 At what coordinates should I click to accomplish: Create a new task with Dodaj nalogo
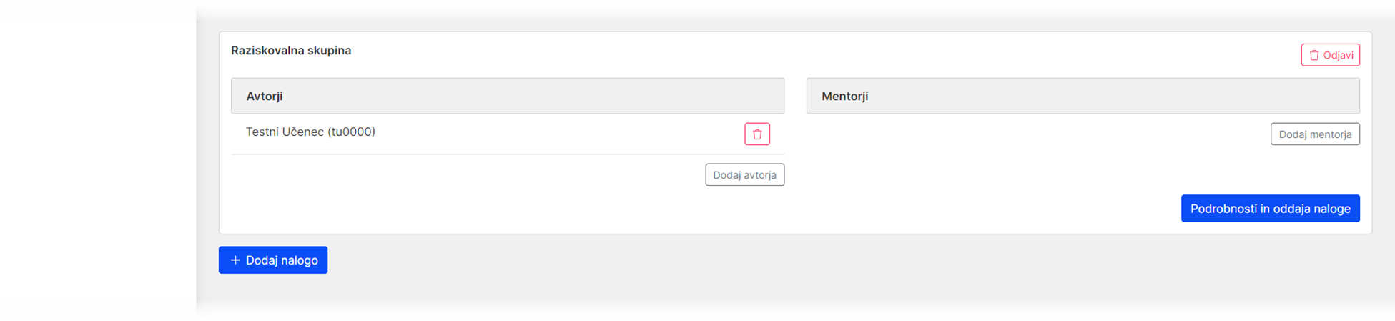[x=273, y=260]
